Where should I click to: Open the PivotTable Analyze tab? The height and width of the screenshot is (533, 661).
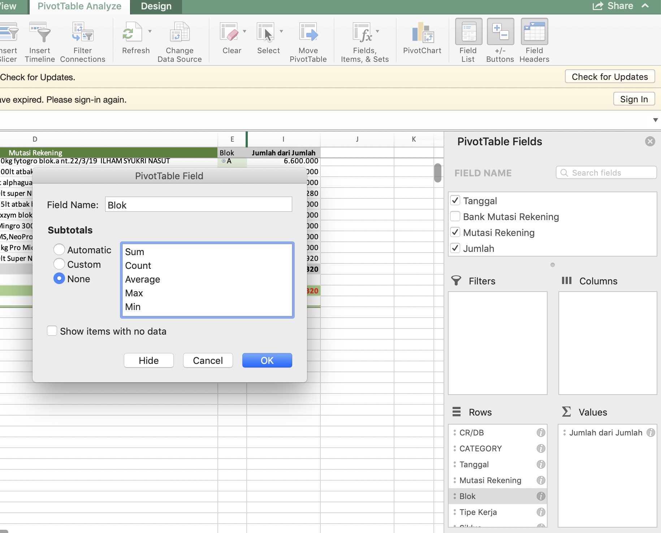tap(79, 6)
